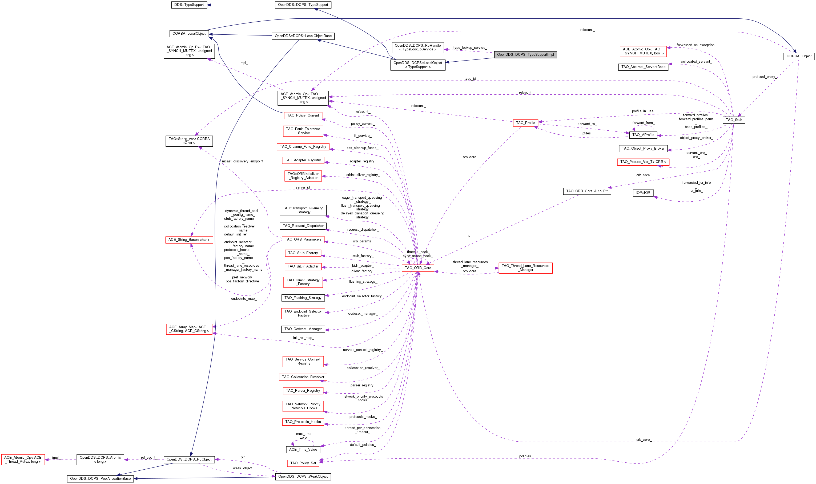
Task: Click the 'weak_object_' edge label
Action: [244, 469]
